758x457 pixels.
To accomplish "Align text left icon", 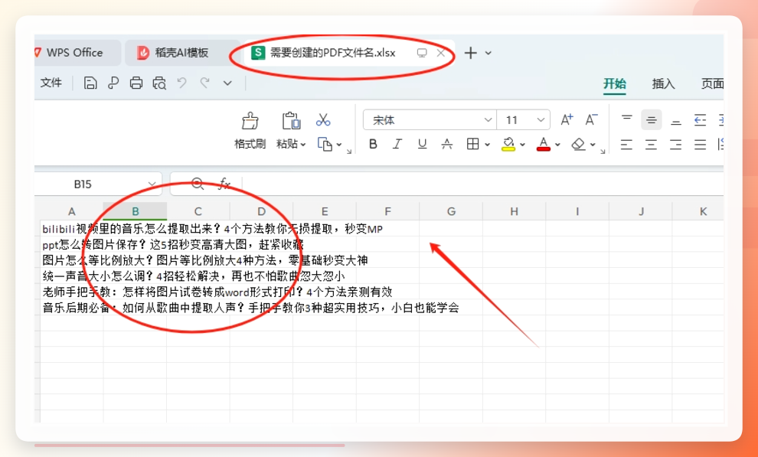I will (626, 145).
